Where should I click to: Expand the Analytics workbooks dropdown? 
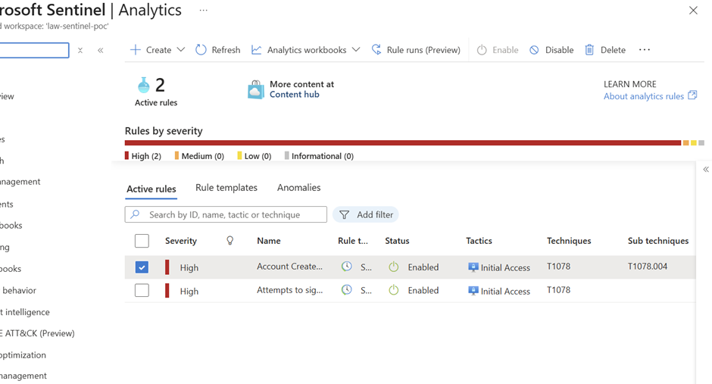coord(354,50)
